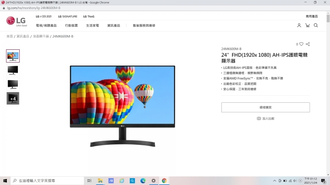
Task: Click the page vertical scrollbar thumb
Action: point(328,18)
